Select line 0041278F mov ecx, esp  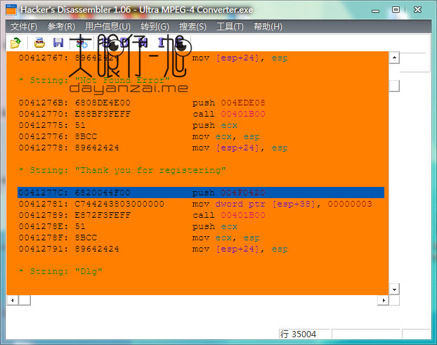point(139,237)
